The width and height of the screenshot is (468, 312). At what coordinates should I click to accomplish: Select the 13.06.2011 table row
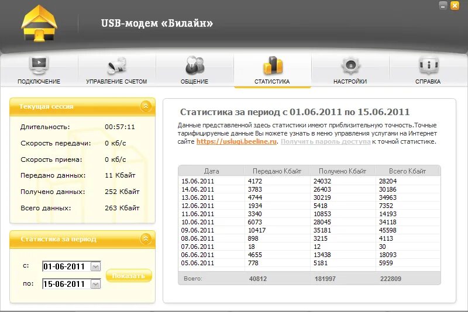[x=309, y=197]
